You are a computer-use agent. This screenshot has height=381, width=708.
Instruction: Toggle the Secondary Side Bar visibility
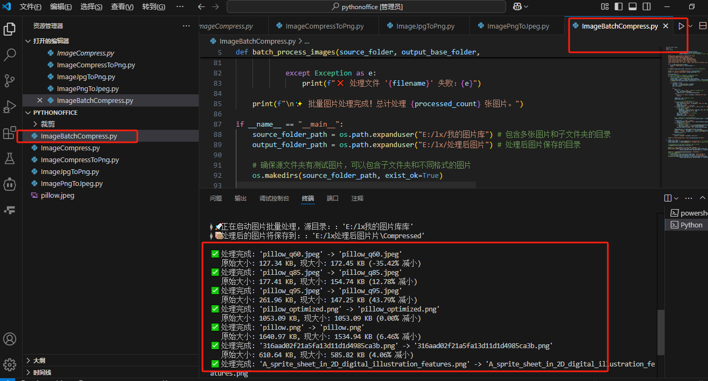click(x=646, y=6)
